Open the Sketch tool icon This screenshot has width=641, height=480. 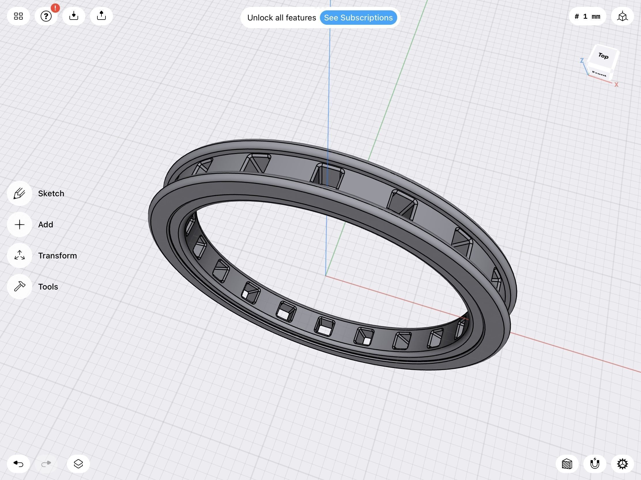click(x=19, y=193)
